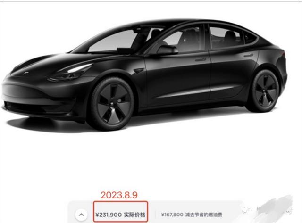The width and height of the screenshot is (302, 223).
Task: Select the ¥167,800 after fuel savings price
Action: [x=192, y=215]
